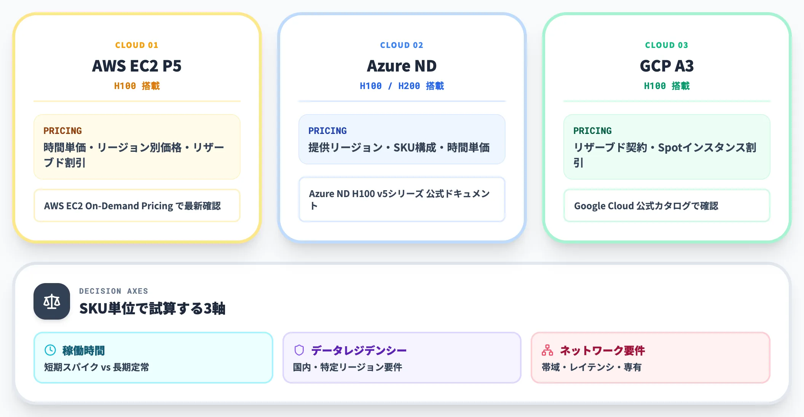Click the PRICING label in the Azure card
The height and width of the screenshot is (417, 804).
point(328,131)
